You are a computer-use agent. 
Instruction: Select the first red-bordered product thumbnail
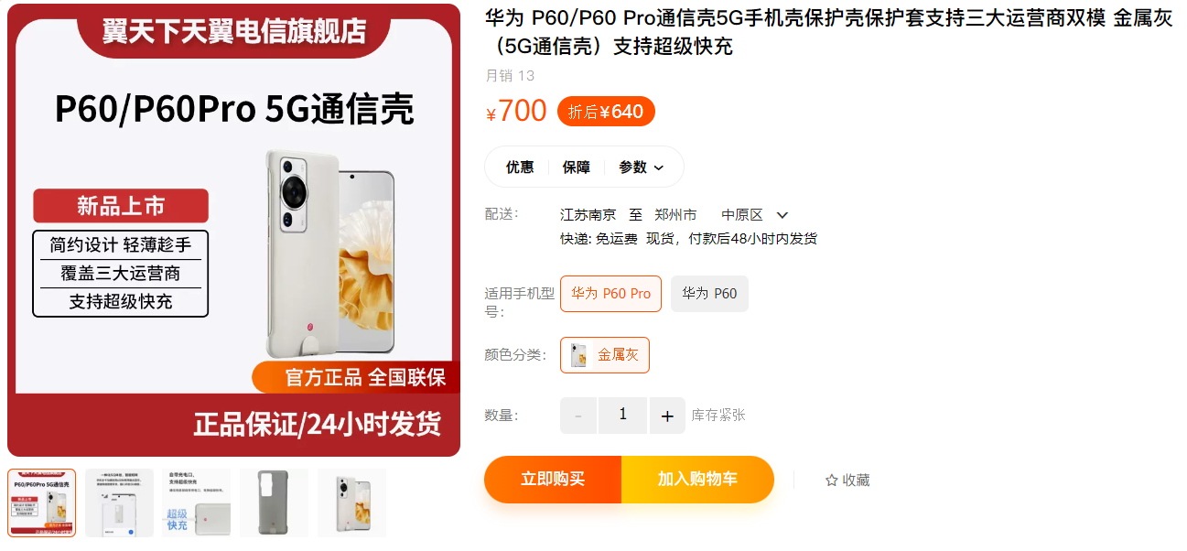[x=42, y=502]
